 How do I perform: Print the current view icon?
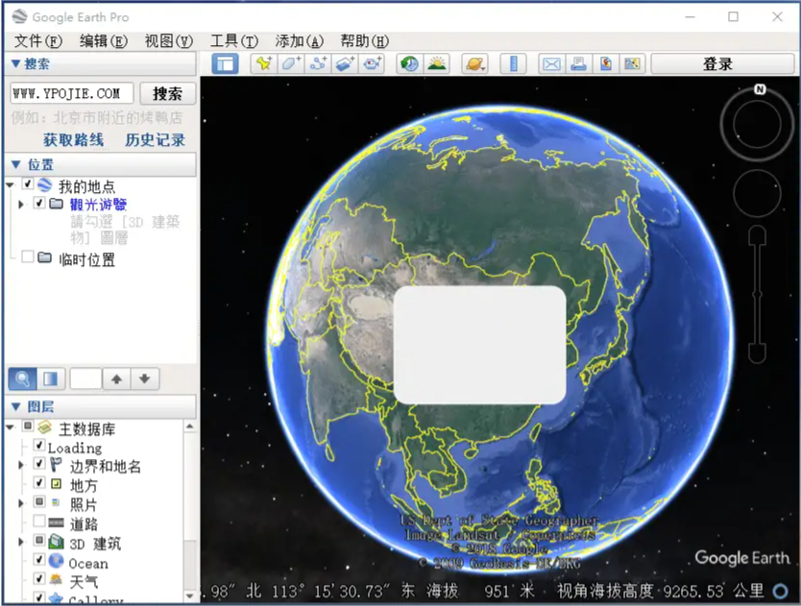click(578, 64)
